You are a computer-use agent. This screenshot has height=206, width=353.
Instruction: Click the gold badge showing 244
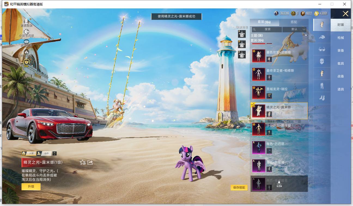coord(26,63)
